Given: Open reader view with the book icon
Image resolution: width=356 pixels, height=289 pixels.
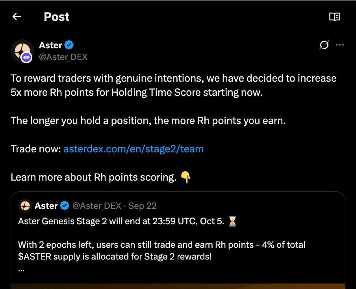Looking at the screenshot, I should tap(334, 16).
